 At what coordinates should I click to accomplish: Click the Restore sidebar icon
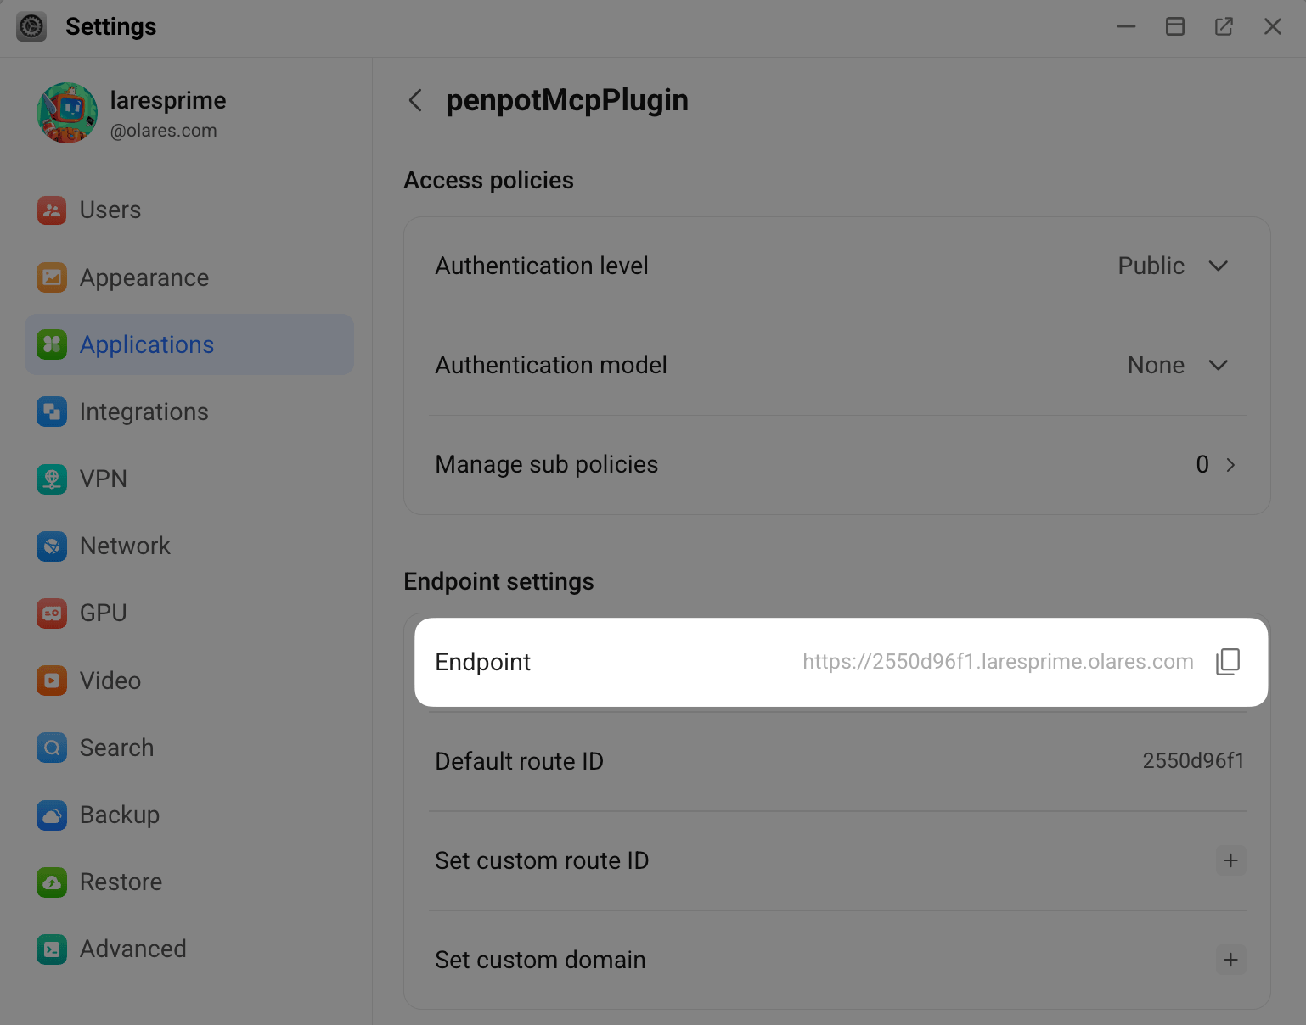[x=52, y=882]
